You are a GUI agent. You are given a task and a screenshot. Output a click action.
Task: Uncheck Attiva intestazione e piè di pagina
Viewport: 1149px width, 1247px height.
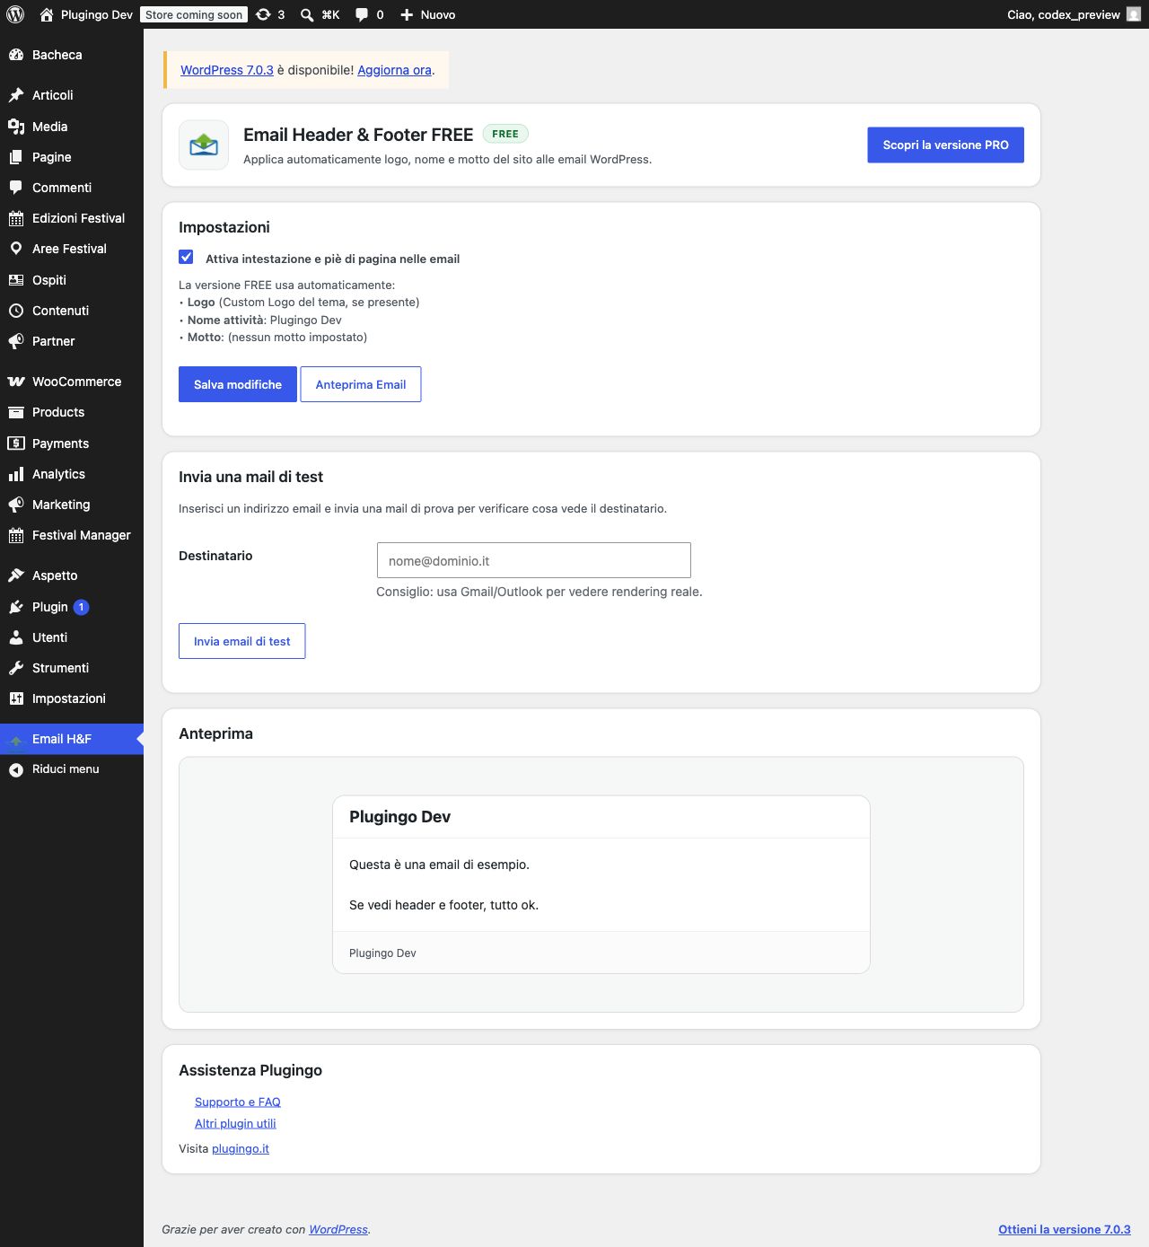click(186, 258)
